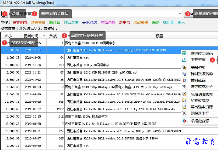
Task: Click hot search link 感觉
Action: (156, 22)
